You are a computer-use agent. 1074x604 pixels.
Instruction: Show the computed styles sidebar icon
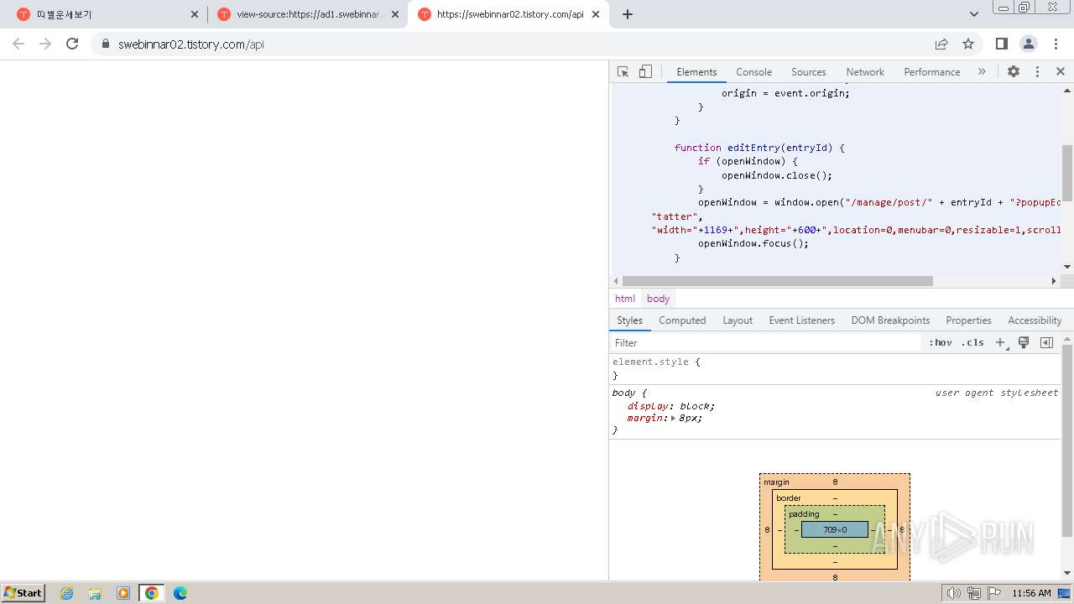tap(1046, 342)
